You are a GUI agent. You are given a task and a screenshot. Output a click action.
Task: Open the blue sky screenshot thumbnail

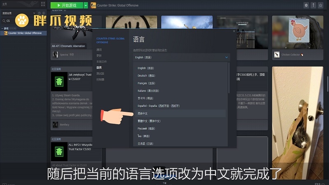[x=187, y=22]
